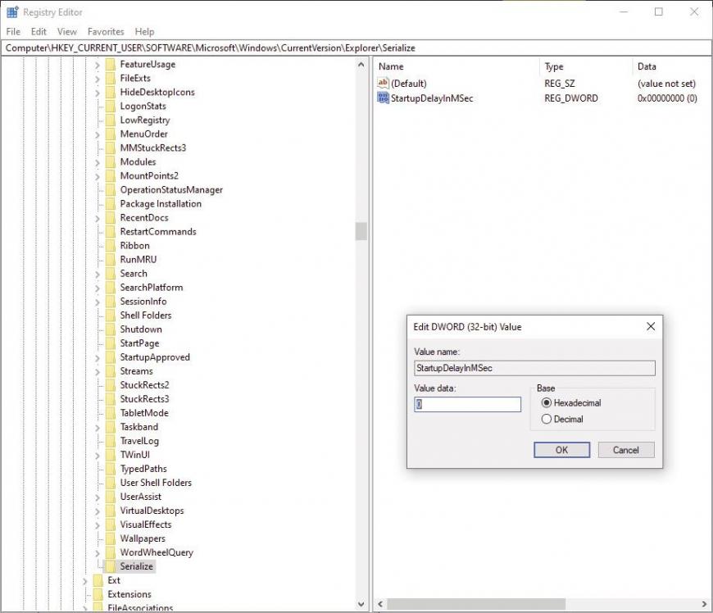Screen dimensions: 713x613
Task: Confirm the DWORD edit with OK
Action: (x=561, y=450)
